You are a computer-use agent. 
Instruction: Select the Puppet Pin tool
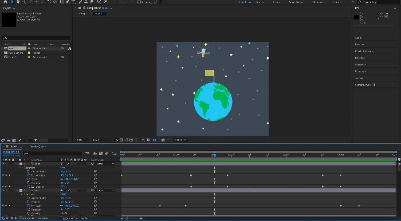pyautogui.click(x=105, y=2)
